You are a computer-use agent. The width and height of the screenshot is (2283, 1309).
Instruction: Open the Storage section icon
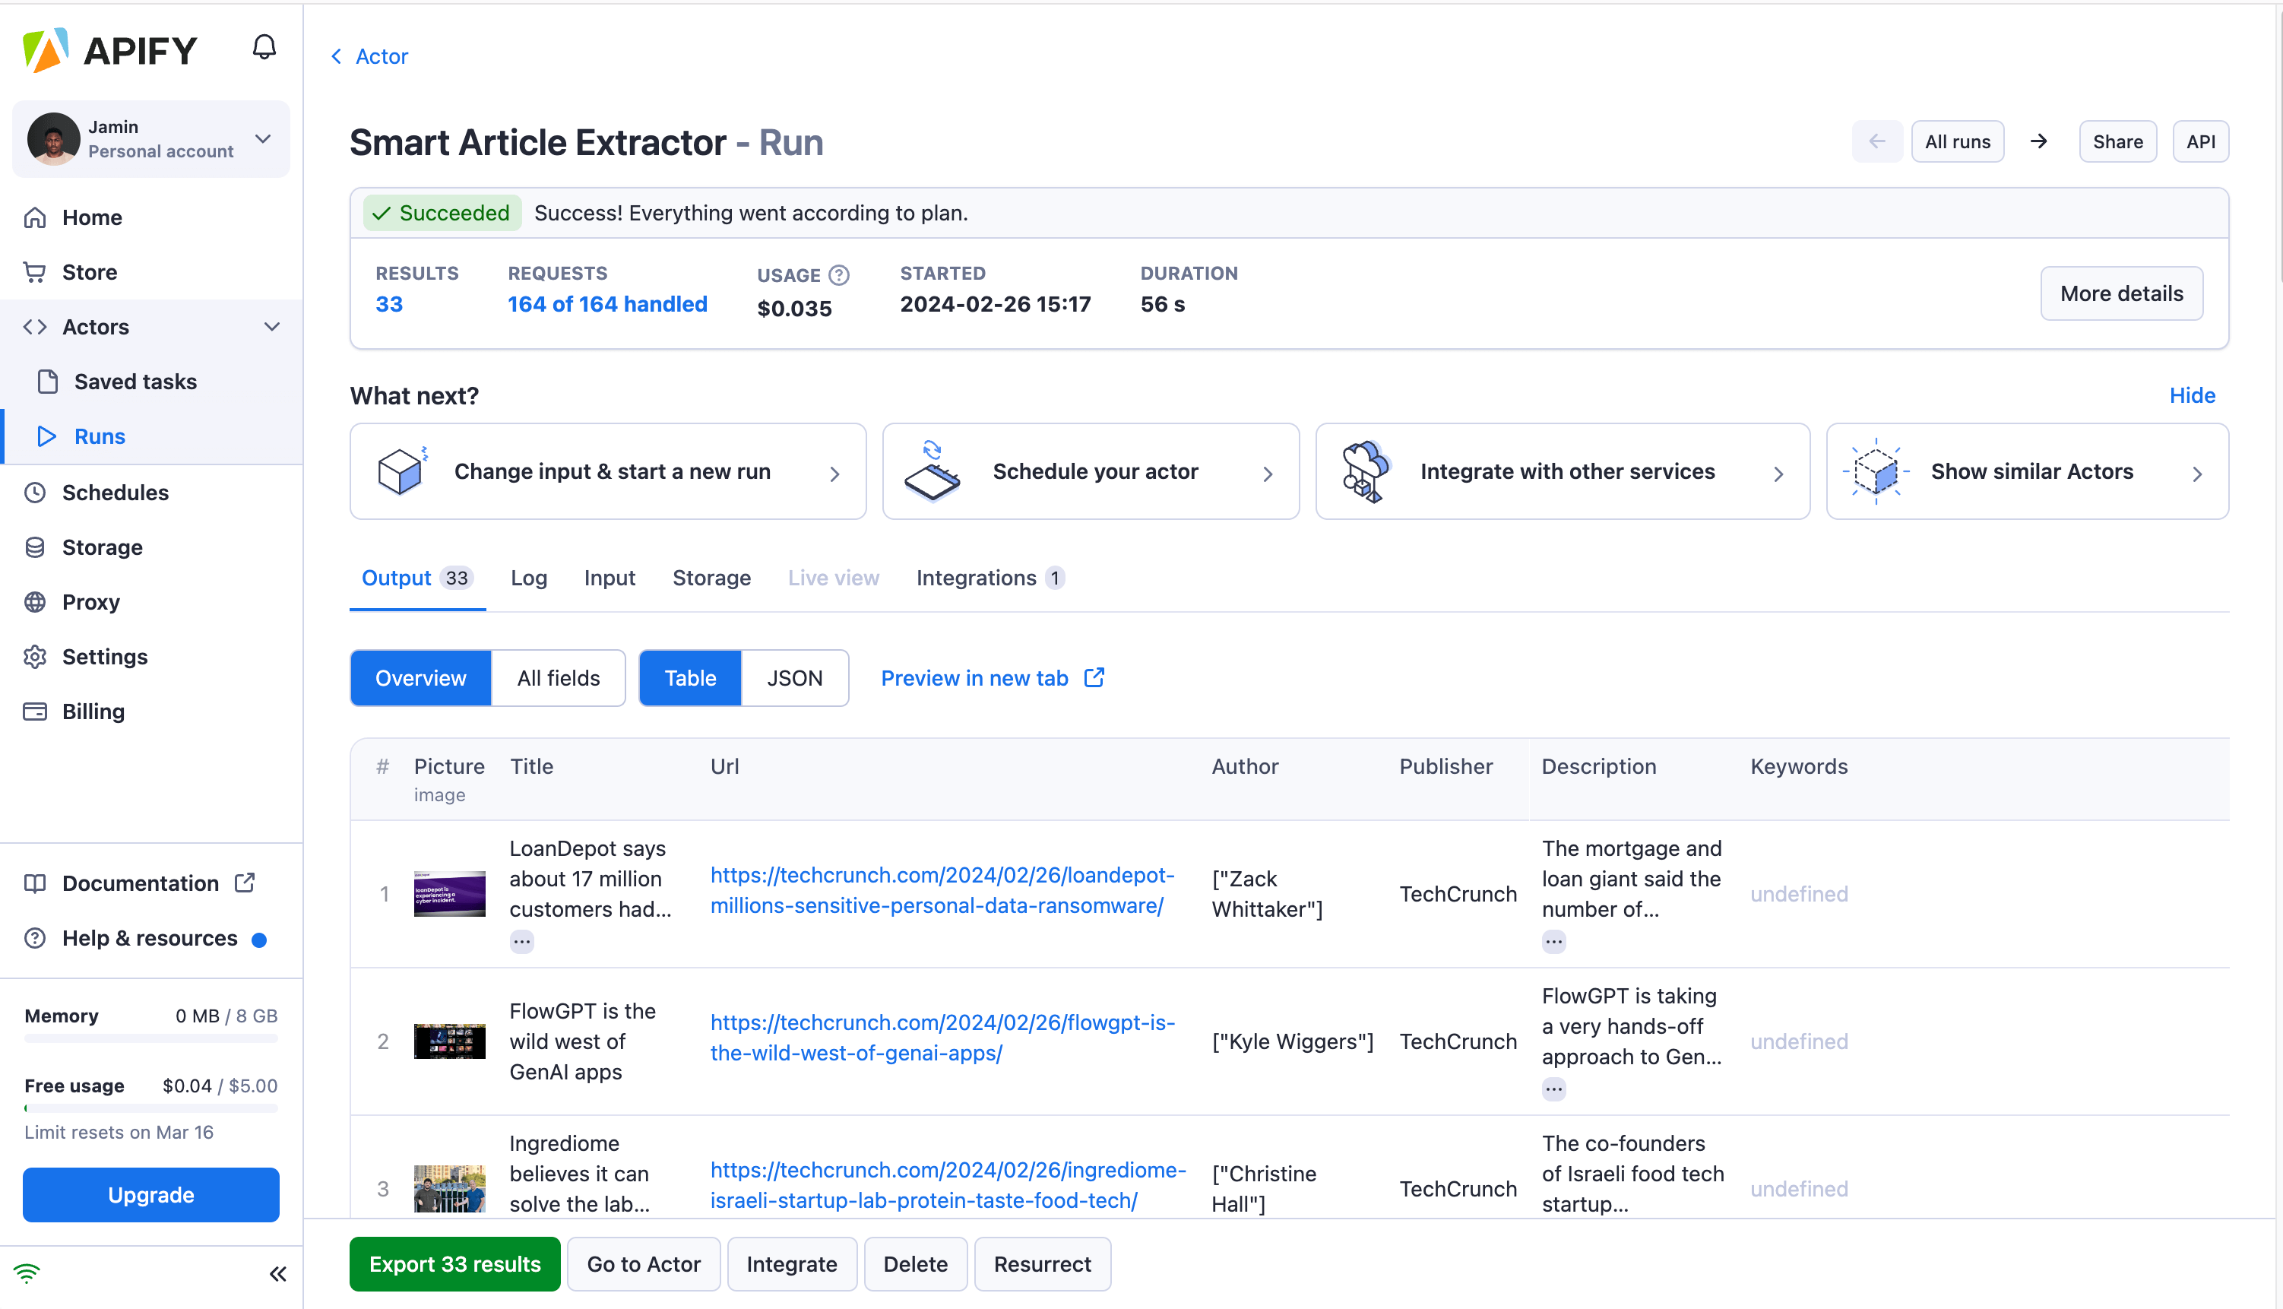click(35, 547)
